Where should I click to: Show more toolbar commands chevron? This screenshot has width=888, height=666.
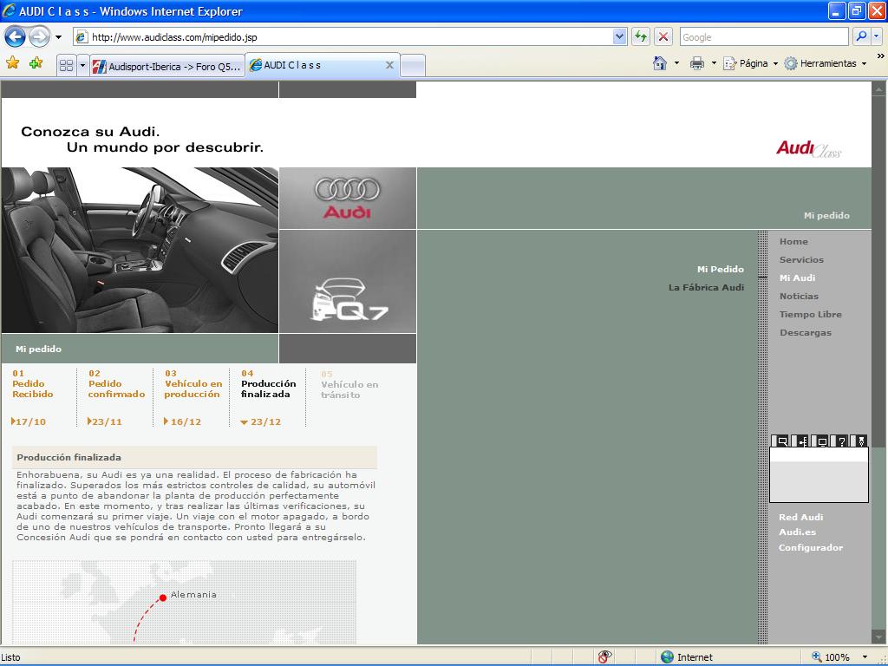coord(880,56)
